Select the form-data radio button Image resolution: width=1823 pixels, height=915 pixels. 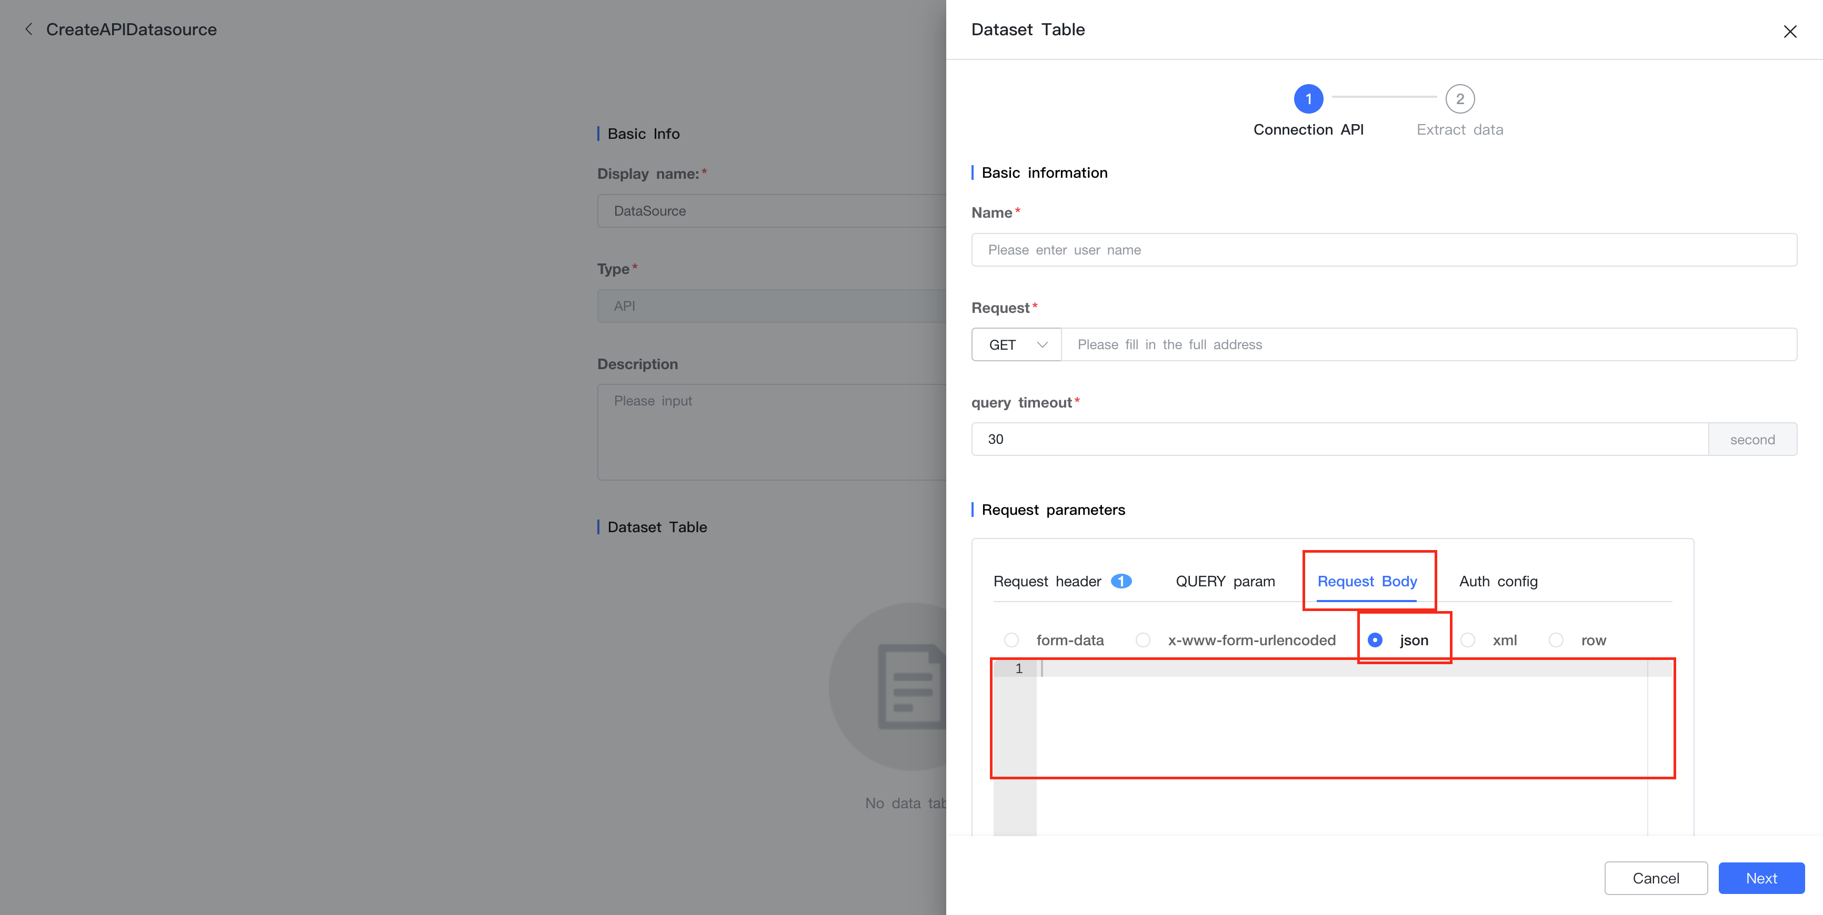(1011, 640)
